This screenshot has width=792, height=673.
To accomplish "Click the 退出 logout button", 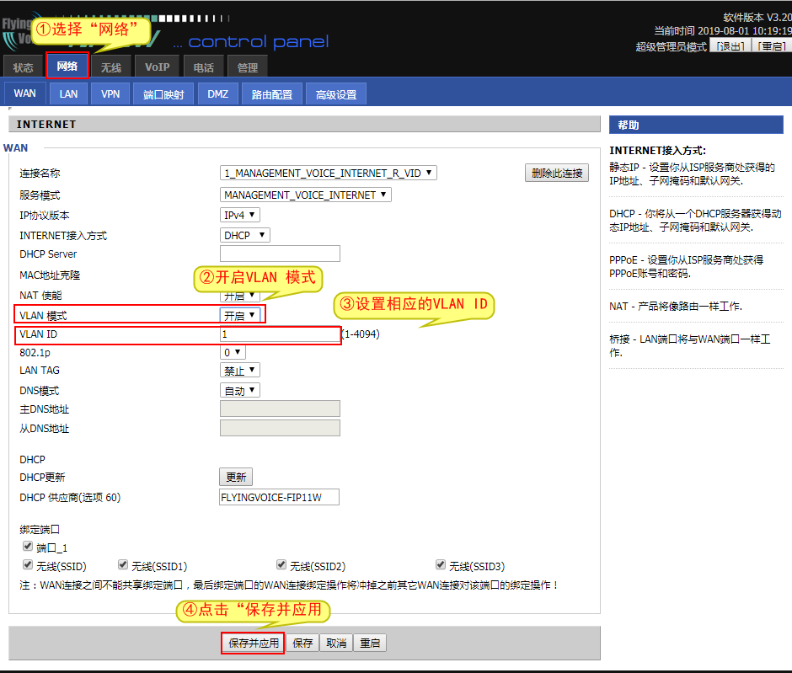I will tap(730, 47).
